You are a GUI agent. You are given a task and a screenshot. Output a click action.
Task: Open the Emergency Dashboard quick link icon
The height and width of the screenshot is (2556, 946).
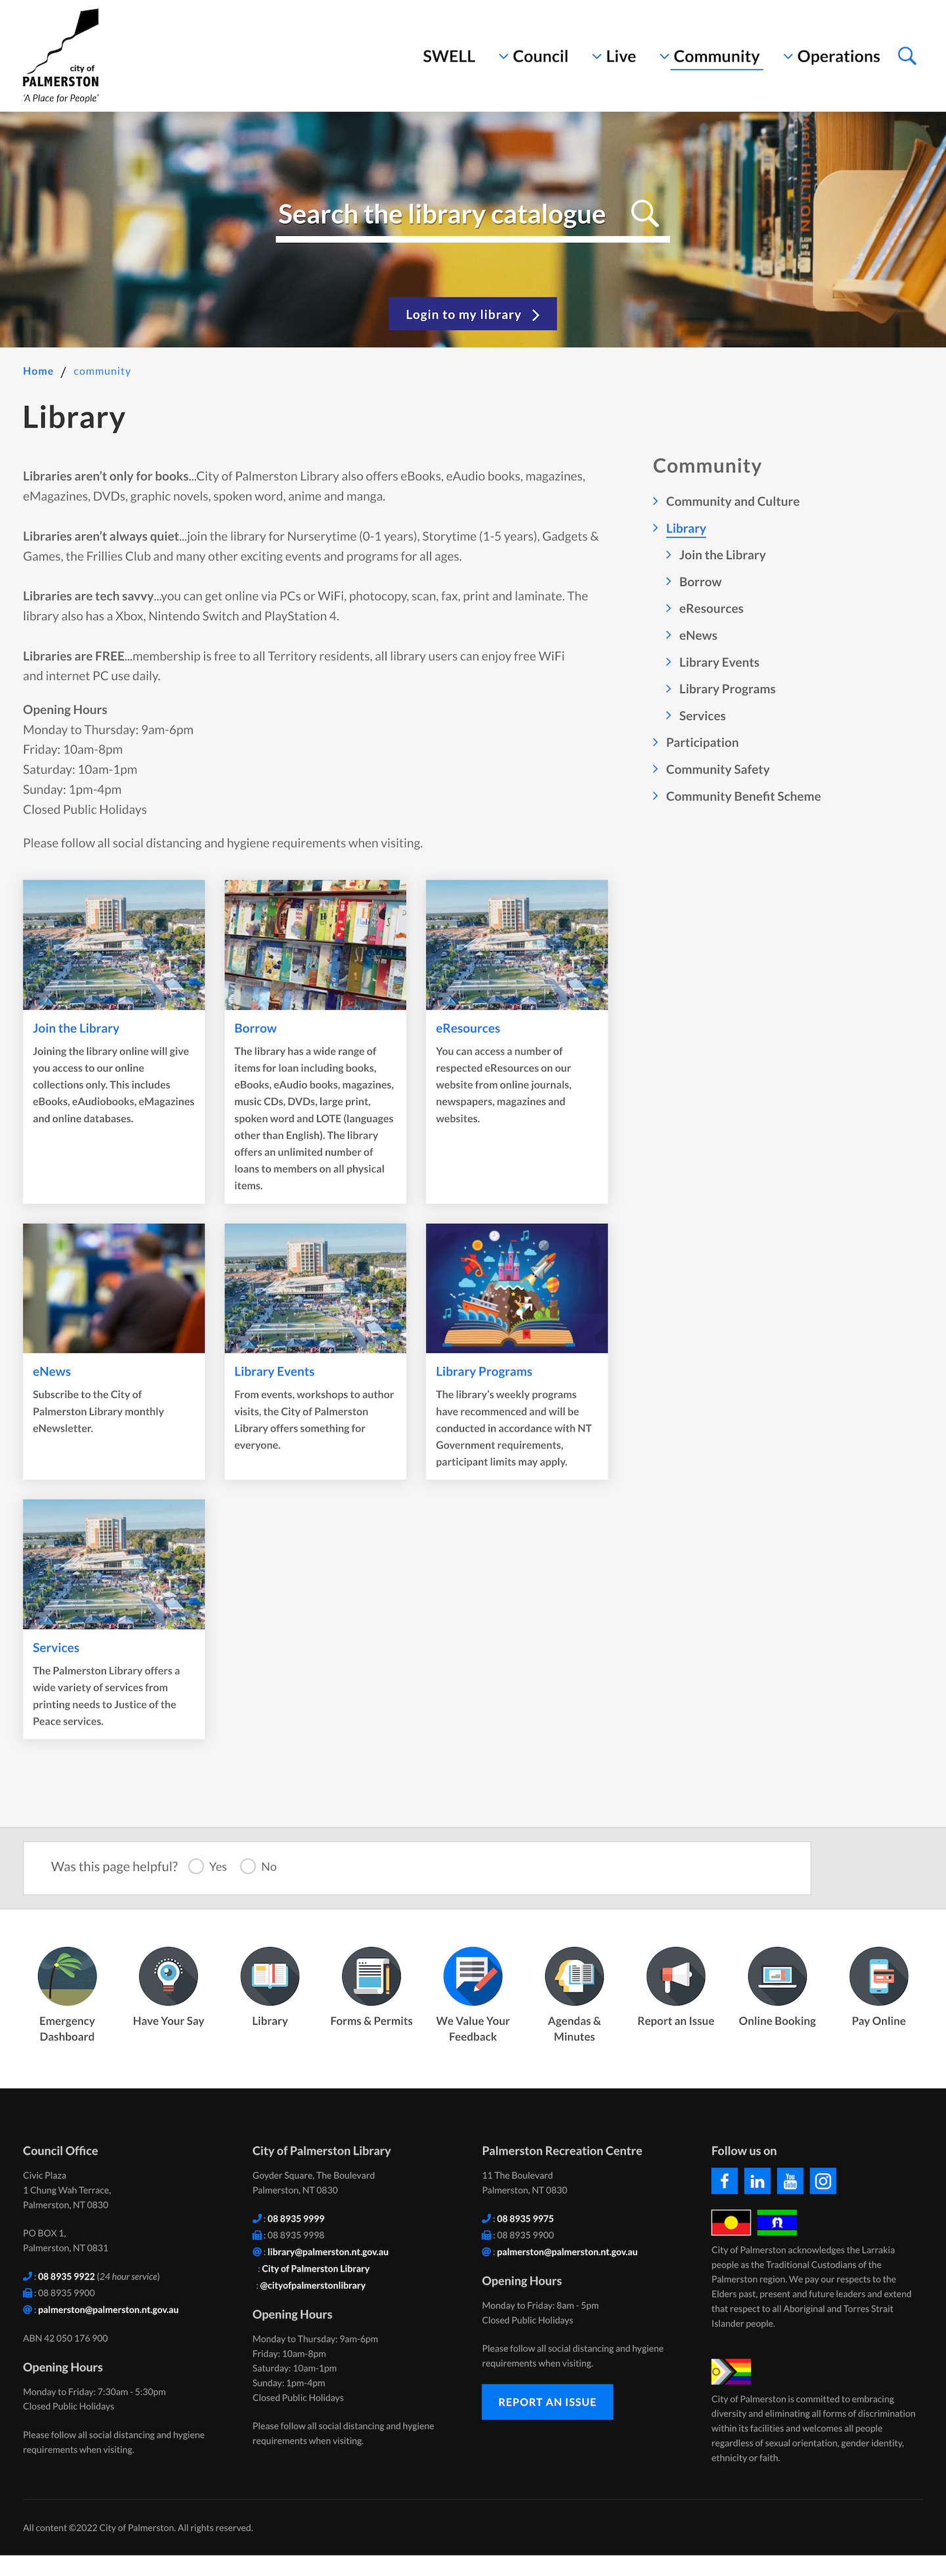68,1975
